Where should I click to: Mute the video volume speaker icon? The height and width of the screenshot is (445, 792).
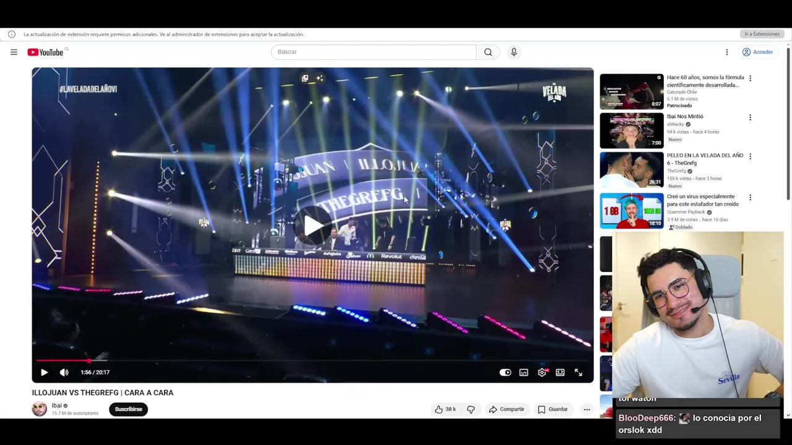(x=64, y=372)
